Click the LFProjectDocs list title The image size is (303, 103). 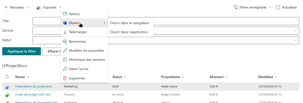coord(15,66)
